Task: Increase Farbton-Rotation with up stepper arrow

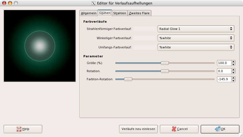Action: click(x=233, y=78)
